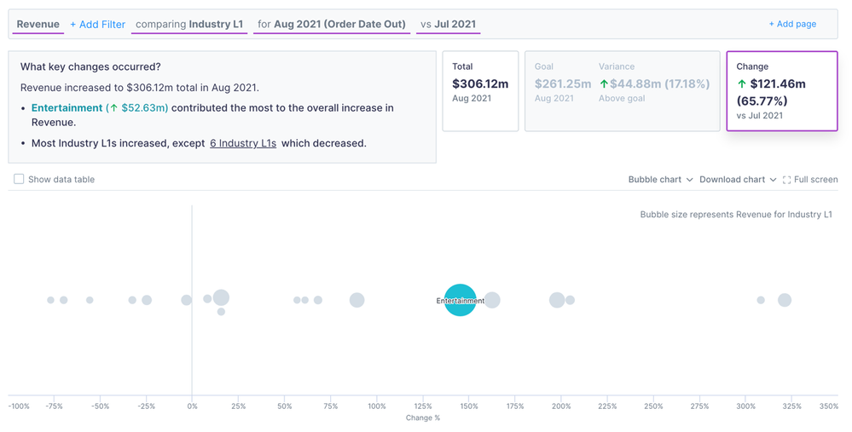Click the gray bubble near 90% change
This screenshot has height=432, width=852.
[356, 300]
